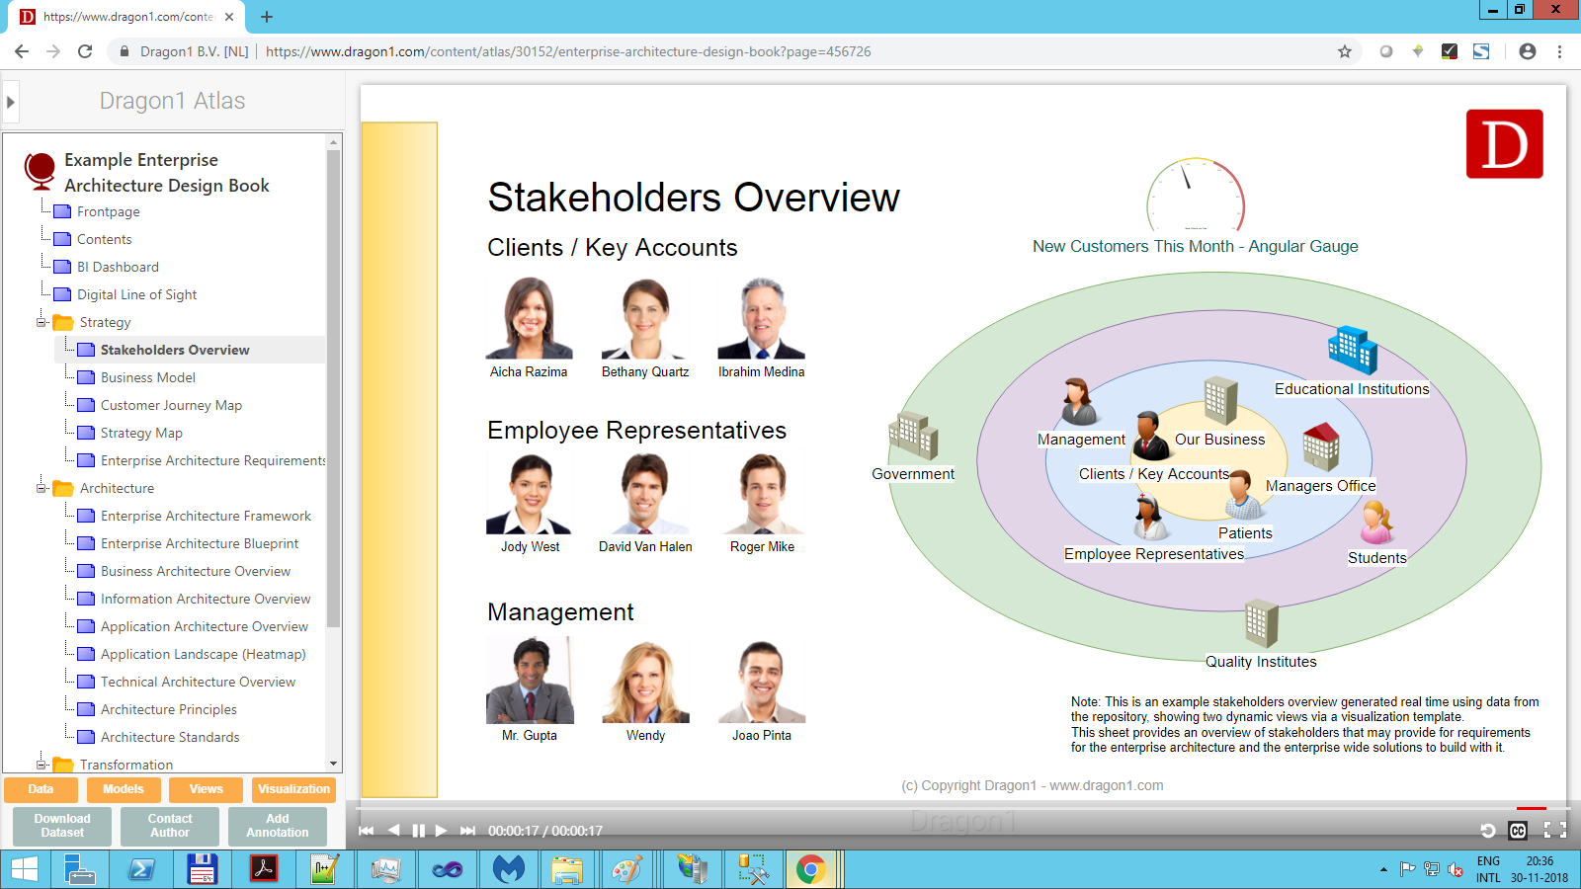Screen dimensions: 1581x889
Task: Open the Visualization tab
Action: 293,789
